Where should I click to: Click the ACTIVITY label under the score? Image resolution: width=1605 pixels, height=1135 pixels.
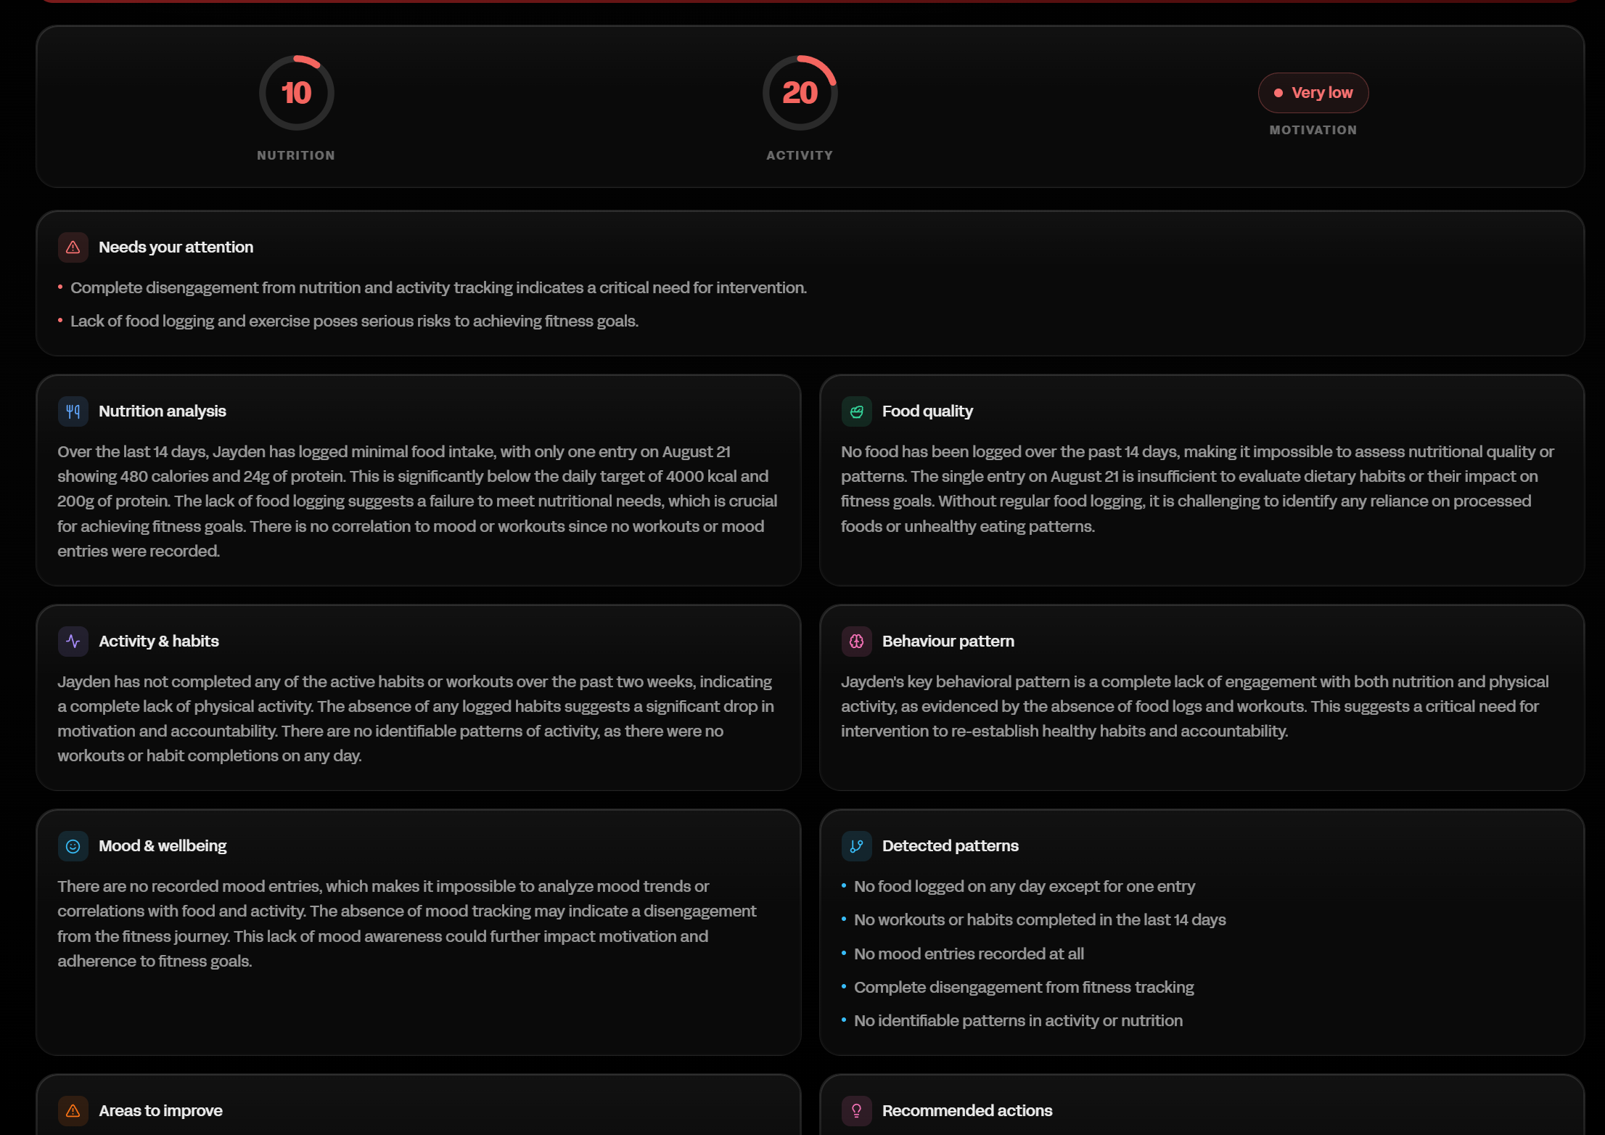[x=800, y=155]
